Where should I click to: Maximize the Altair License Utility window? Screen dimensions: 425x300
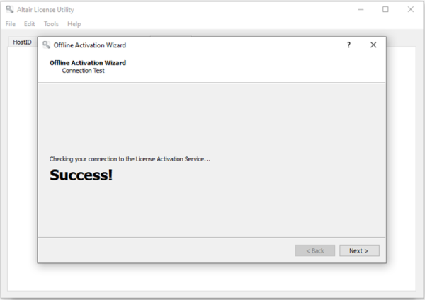point(385,9)
